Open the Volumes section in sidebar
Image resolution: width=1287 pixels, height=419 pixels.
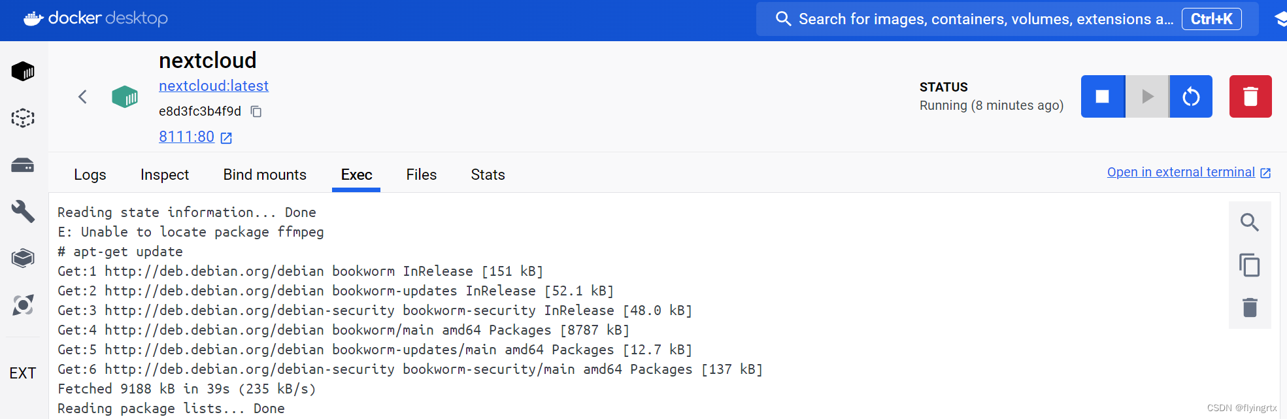[23, 165]
